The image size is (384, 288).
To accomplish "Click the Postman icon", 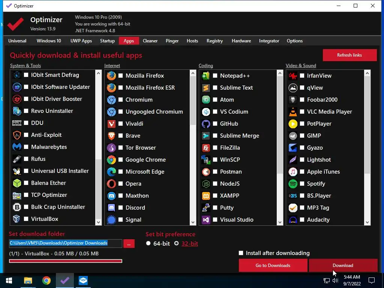I will (206, 172).
